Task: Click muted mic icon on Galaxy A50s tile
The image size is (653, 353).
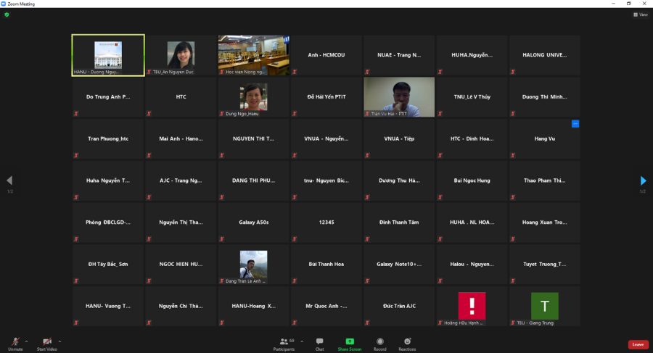Action: (222, 239)
